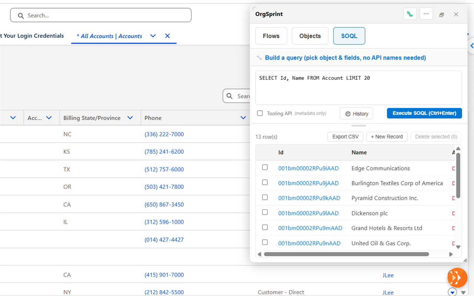Screen dimensions: 474x296
Task: Open record 001bm00002RPu9jAAD link
Action: tap(308, 183)
